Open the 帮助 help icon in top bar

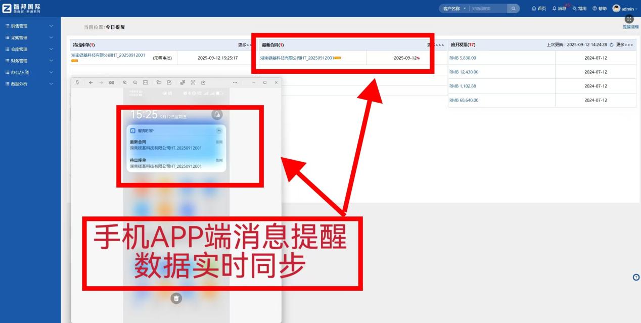[595, 9]
